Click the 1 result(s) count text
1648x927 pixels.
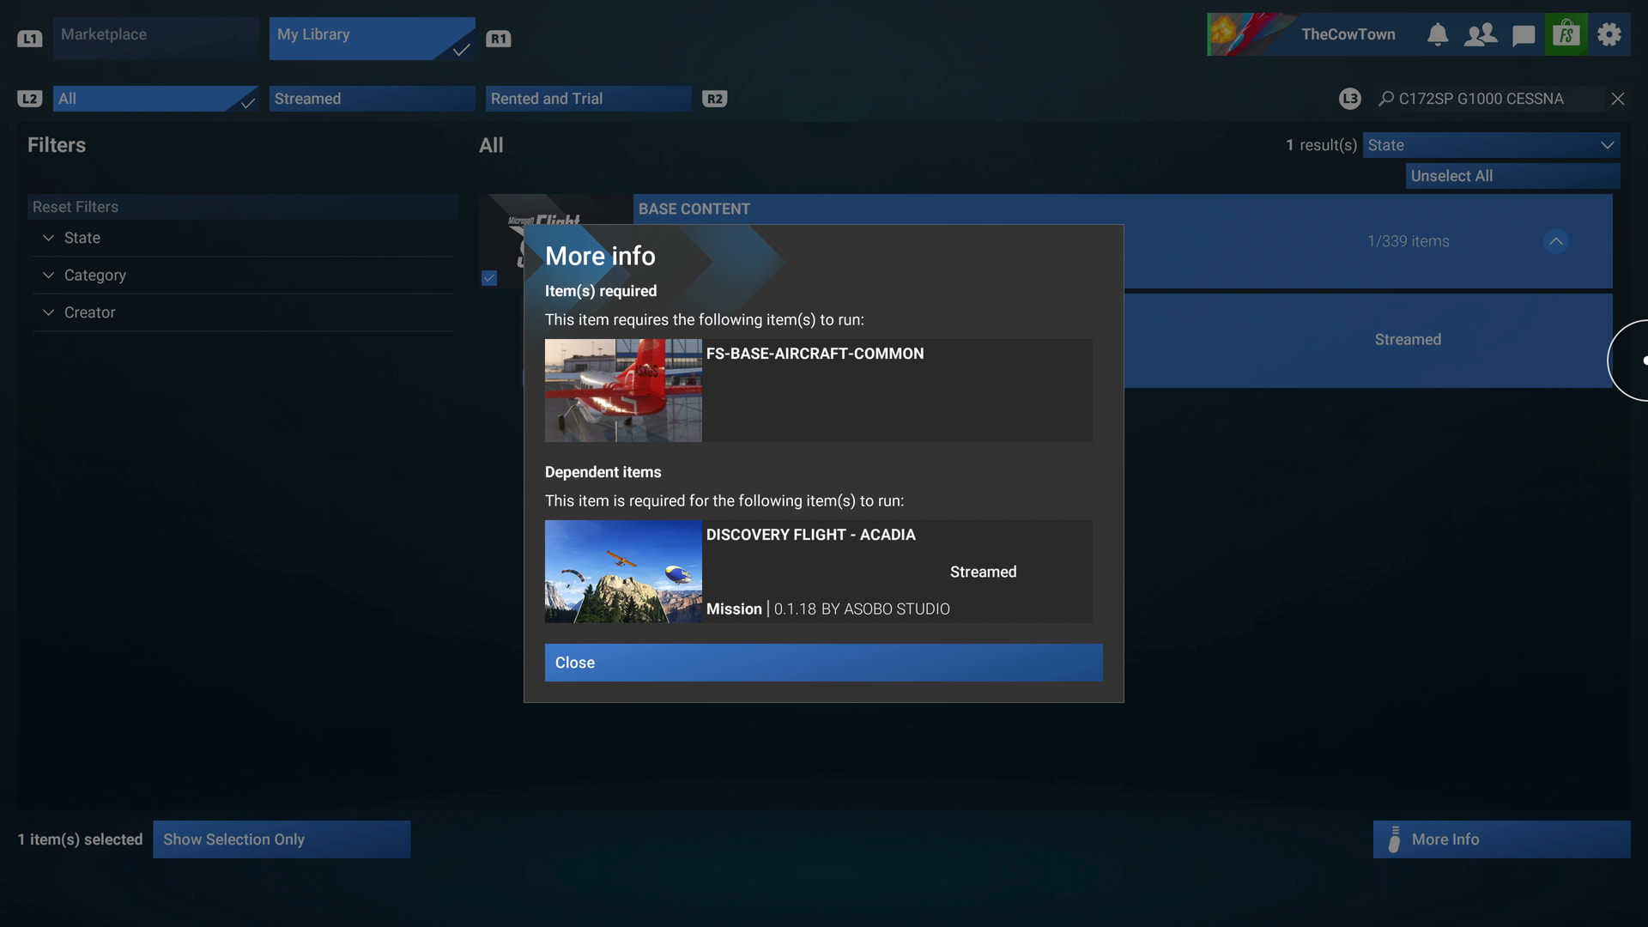(x=1321, y=145)
